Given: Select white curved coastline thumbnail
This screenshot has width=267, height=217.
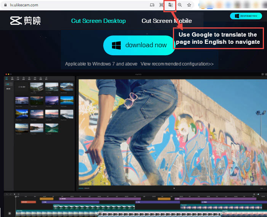Looking at the screenshot, I should point(67,114).
